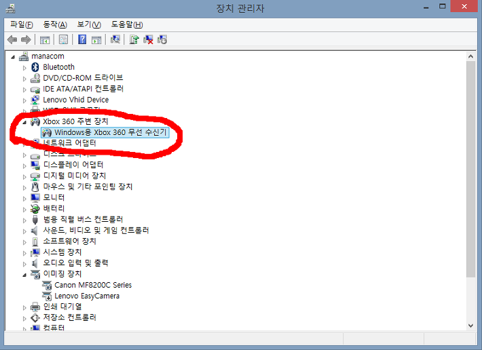The image size is (482, 350).
Task: Expand the 디스플레이 어댑터 node arrow
Action: pos(24,166)
